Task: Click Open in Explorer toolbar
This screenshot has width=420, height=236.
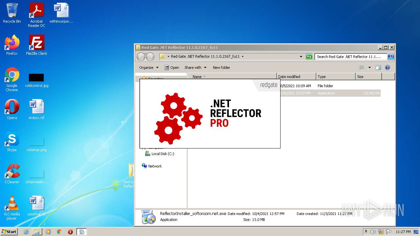Action: click(x=172, y=68)
